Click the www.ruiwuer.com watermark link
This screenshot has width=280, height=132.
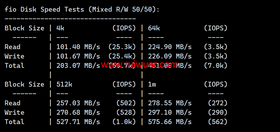(x=139, y=65)
